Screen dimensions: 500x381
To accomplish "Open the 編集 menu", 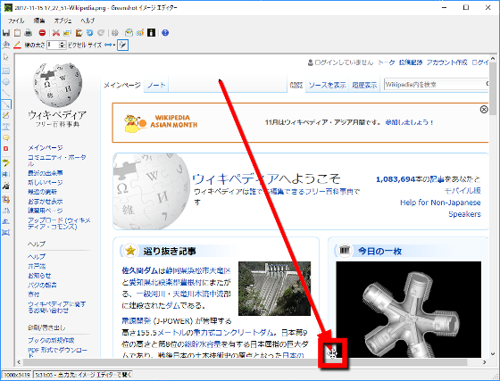I will [x=39, y=21].
